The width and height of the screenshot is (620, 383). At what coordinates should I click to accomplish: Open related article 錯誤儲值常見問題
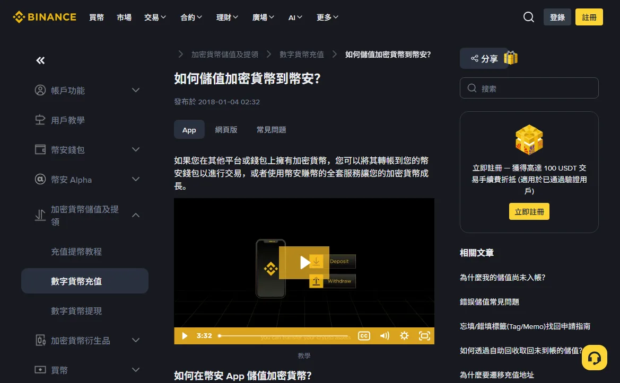(490, 301)
